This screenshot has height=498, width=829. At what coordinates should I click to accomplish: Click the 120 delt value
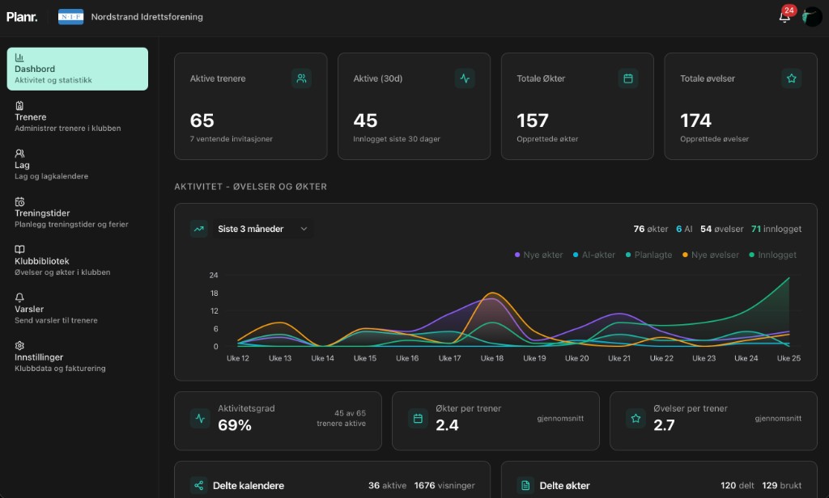pos(737,485)
